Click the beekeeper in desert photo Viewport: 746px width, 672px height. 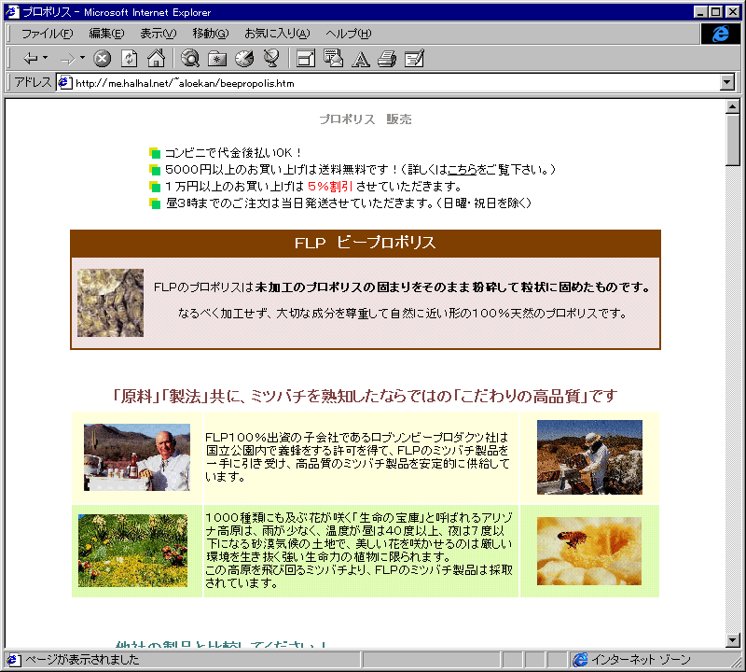click(589, 457)
